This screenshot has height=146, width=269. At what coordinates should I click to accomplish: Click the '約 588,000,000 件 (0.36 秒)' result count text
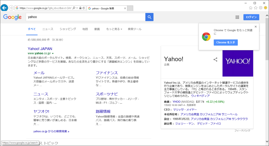pos(45,40)
